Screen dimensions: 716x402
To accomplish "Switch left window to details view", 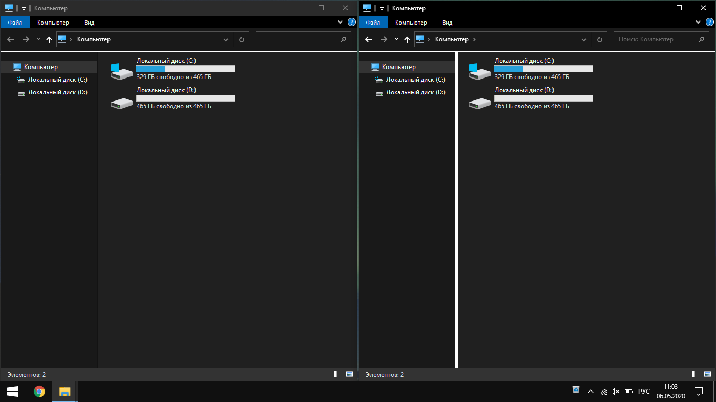I will tap(338, 374).
